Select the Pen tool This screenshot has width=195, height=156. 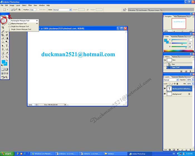pyautogui.click(x=3, y=49)
